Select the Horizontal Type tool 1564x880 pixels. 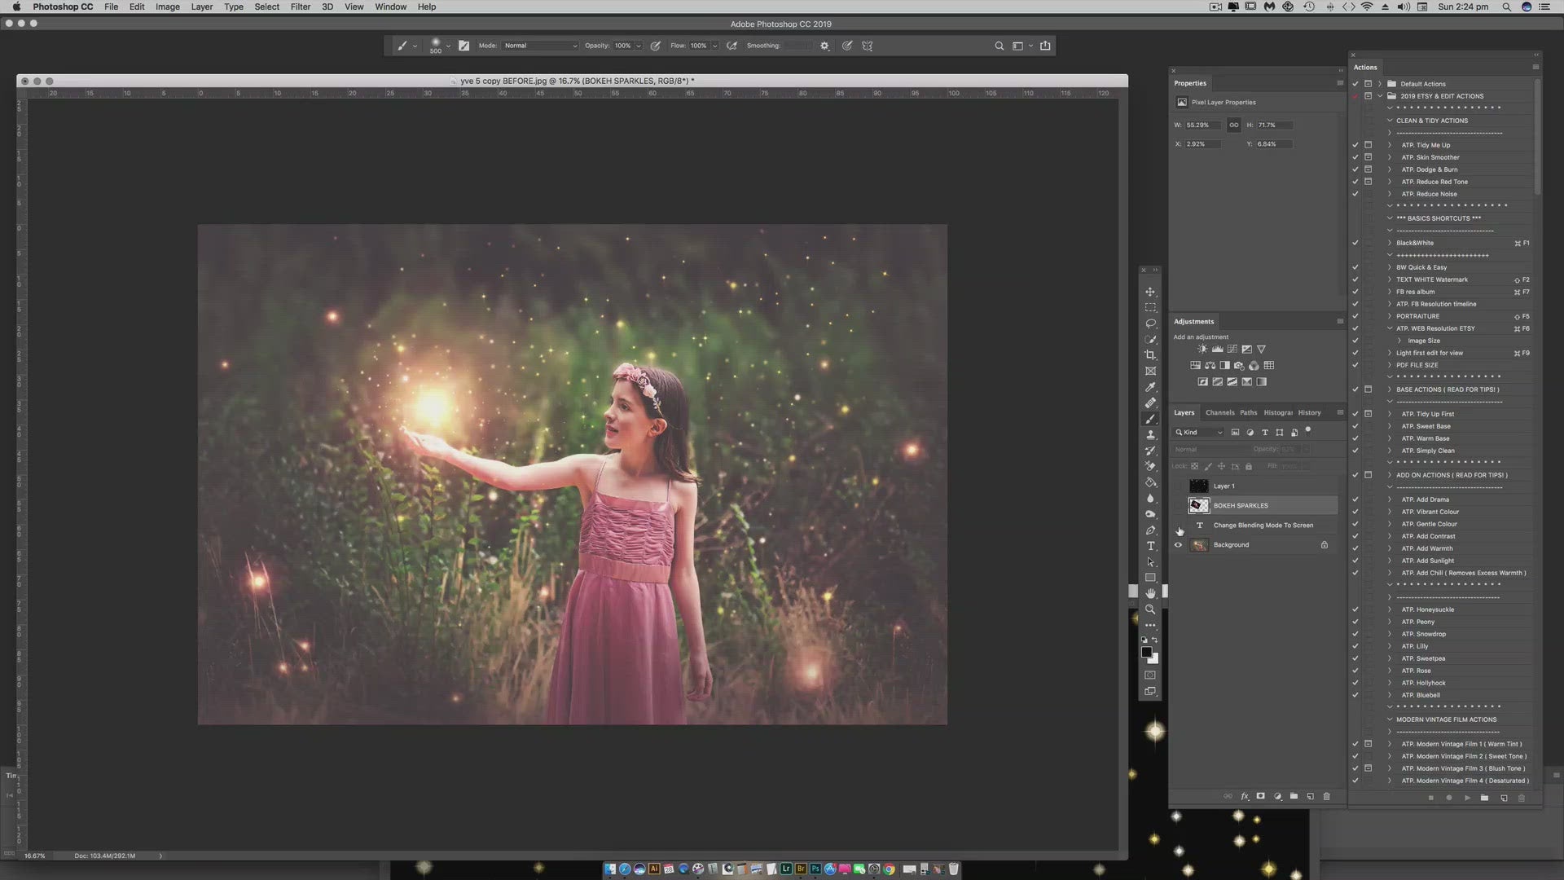pyautogui.click(x=1150, y=546)
